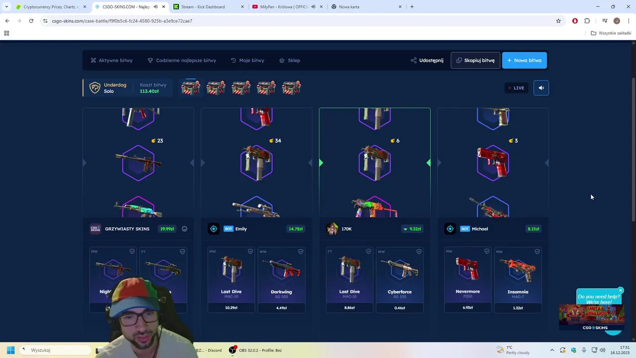Click shield check icon on Darkwing card
Viewport: 636px width, 358px height.
(301, 252)
